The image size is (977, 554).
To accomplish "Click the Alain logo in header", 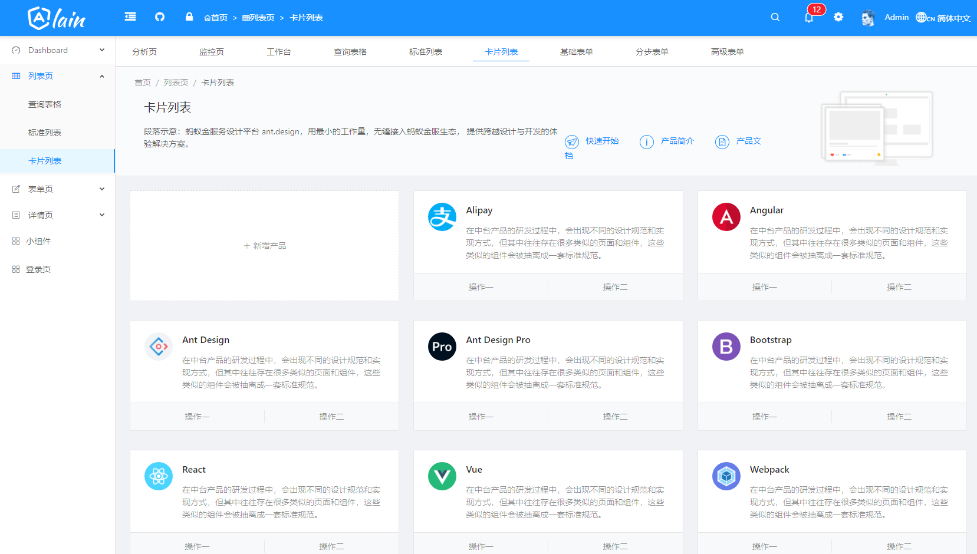I will [x=57, y=18].
